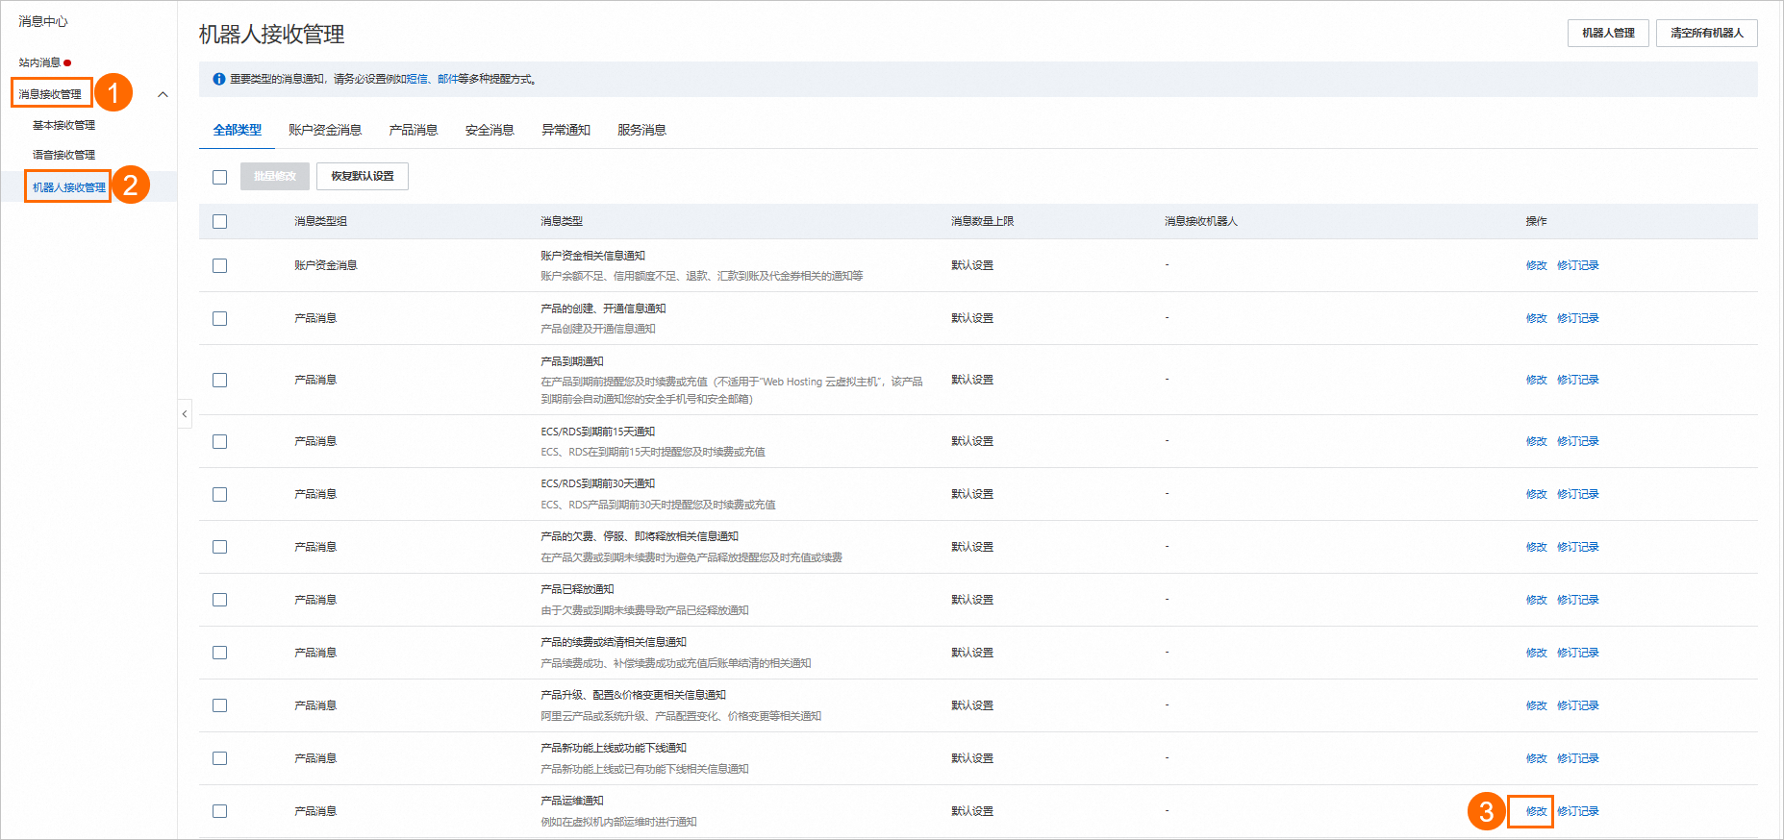
Task: Check the 账户资金相关信息通知 row checkbox
Action: tap(220, 265)
